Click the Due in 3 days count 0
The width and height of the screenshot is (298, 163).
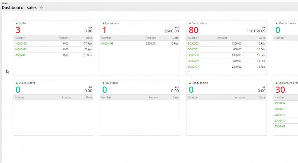click(x=18, y=90)
